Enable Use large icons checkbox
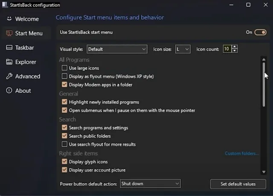Image resolution: width=273 pixels, height=196 pixels. [64, 68]
